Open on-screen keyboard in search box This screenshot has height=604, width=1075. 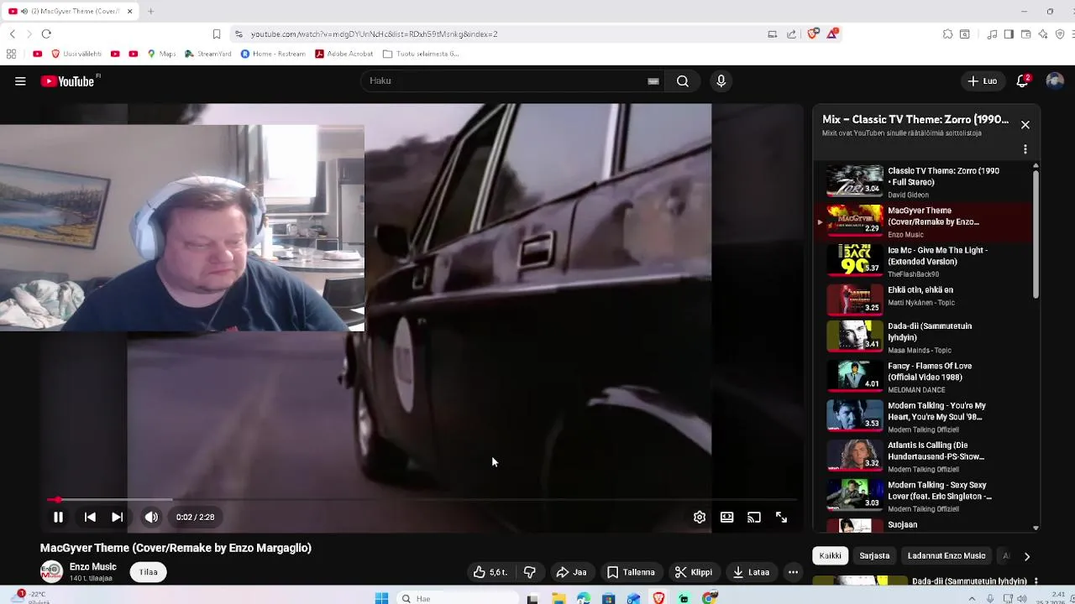coord(653,81)
